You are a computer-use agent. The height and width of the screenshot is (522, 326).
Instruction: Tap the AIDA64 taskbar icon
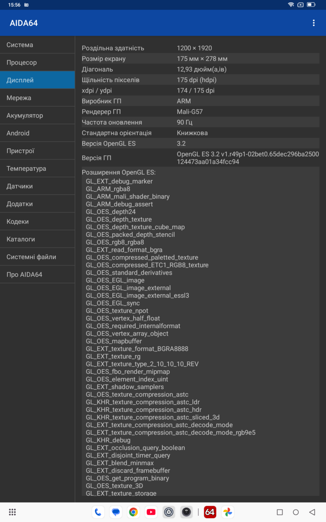(210, 512)
